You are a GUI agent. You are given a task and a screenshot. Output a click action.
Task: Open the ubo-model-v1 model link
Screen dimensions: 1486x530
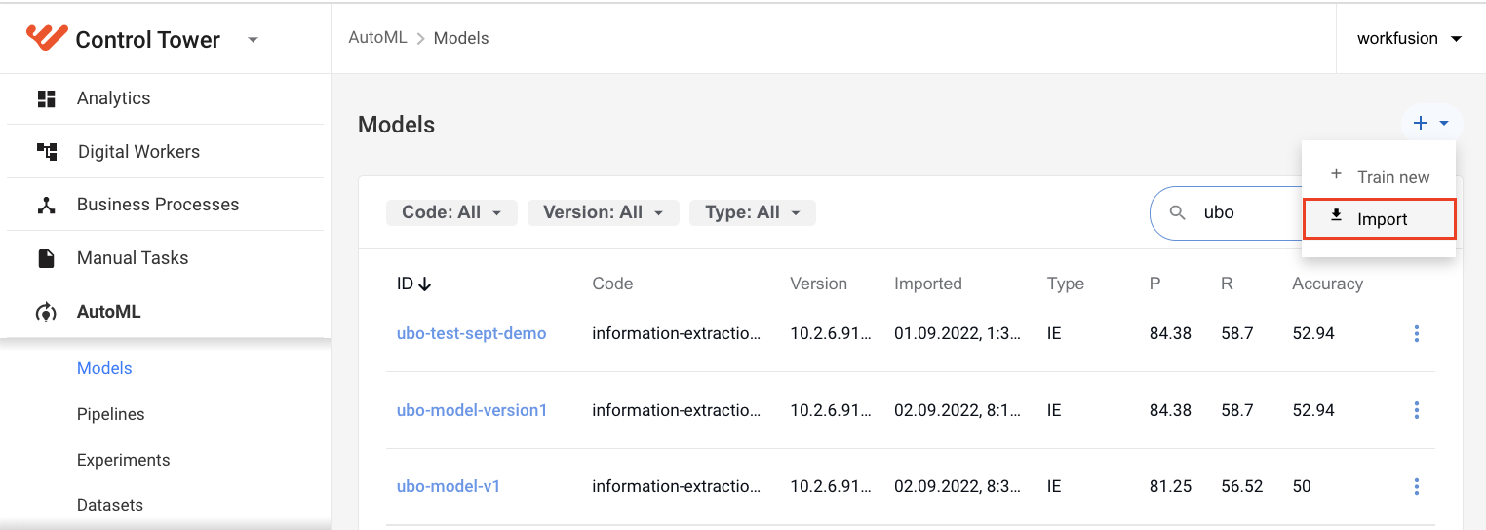point(449,486)
